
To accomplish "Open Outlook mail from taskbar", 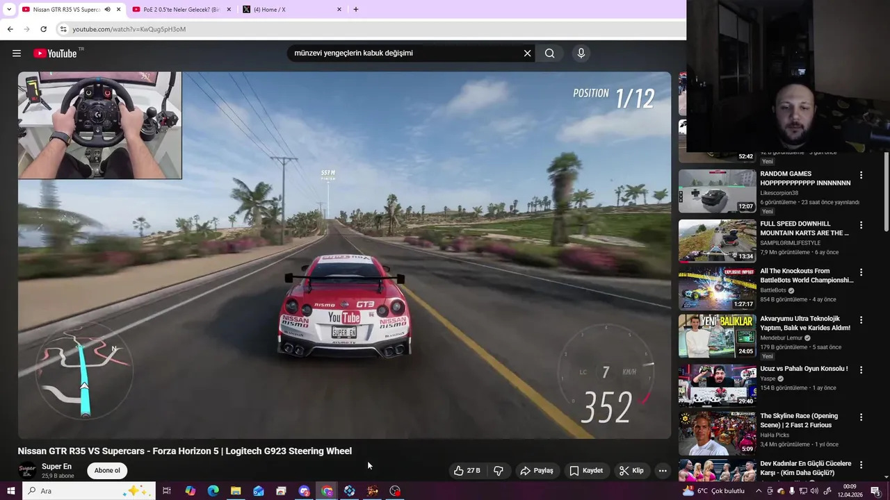I will (x=259, y=491).
